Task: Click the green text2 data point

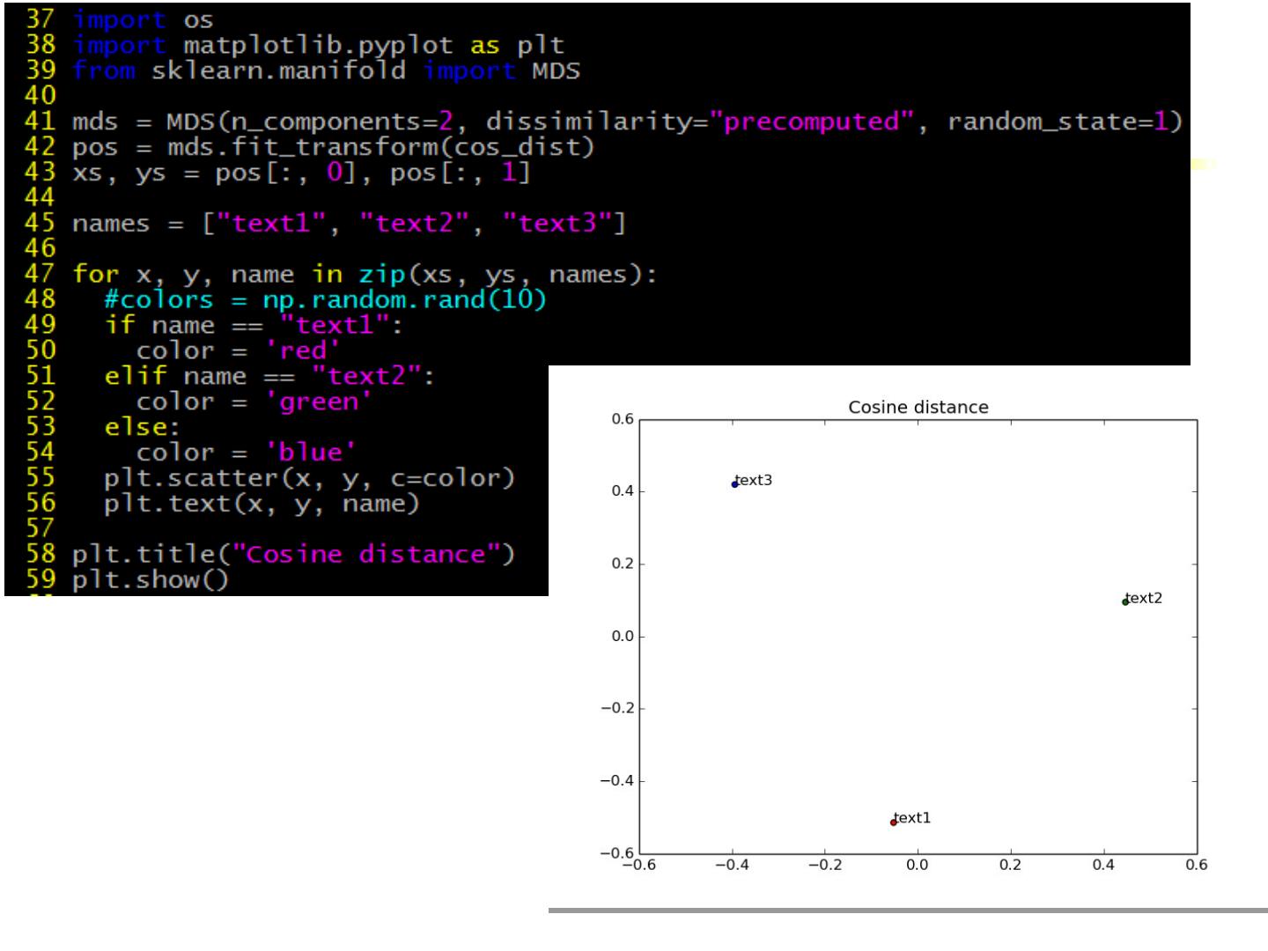Action: [1125, 601]
